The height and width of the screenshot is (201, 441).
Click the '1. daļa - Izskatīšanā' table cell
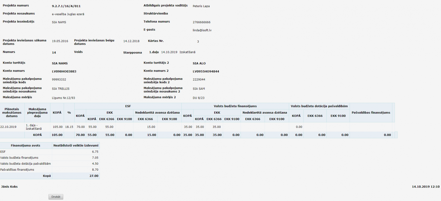click(x=34, y=127)
